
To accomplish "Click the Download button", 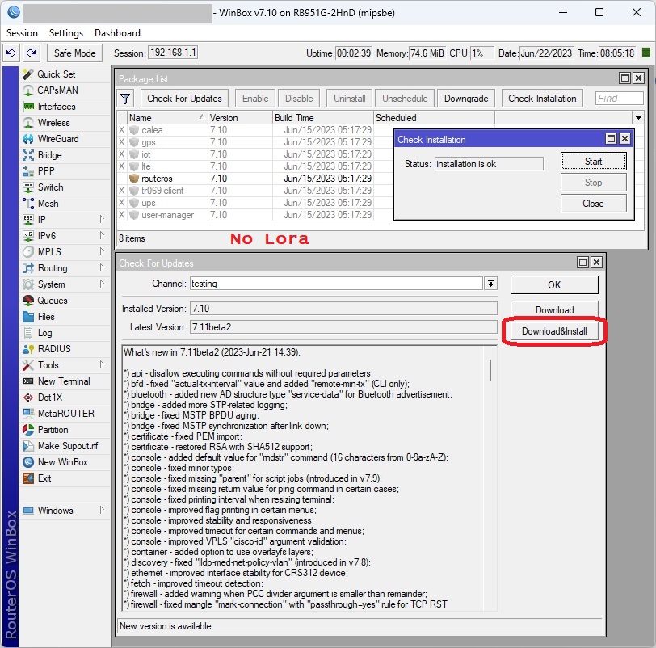I will (554, 310).
